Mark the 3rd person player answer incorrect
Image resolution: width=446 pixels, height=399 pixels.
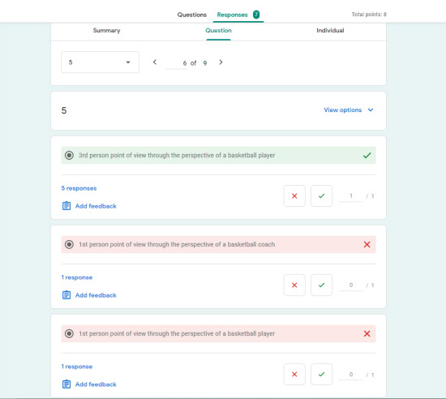294,196
